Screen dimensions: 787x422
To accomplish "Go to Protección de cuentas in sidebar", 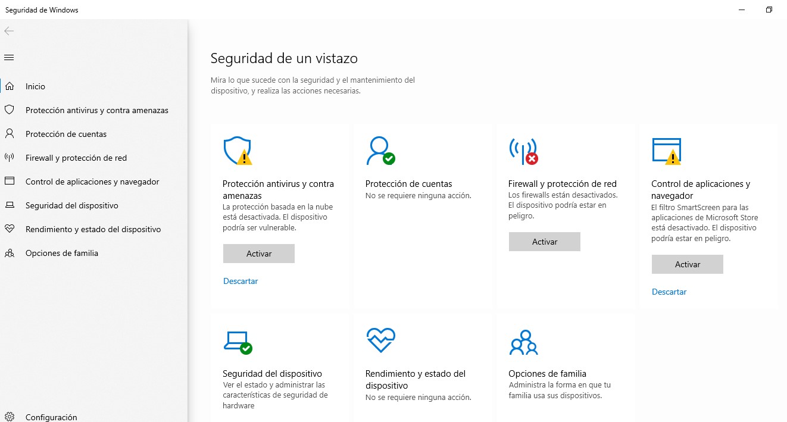I will coord(66,134).
